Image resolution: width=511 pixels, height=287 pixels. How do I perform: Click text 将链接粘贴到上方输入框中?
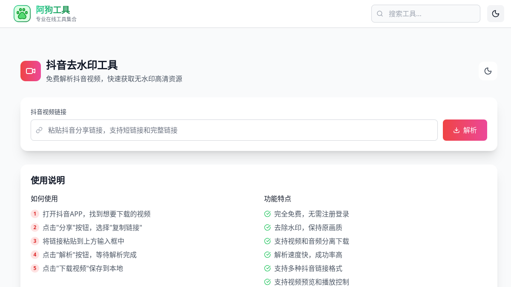[x=83, y=241]
